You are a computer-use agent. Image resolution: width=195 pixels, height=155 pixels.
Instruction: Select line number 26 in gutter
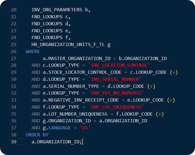[x=13, y=52]
